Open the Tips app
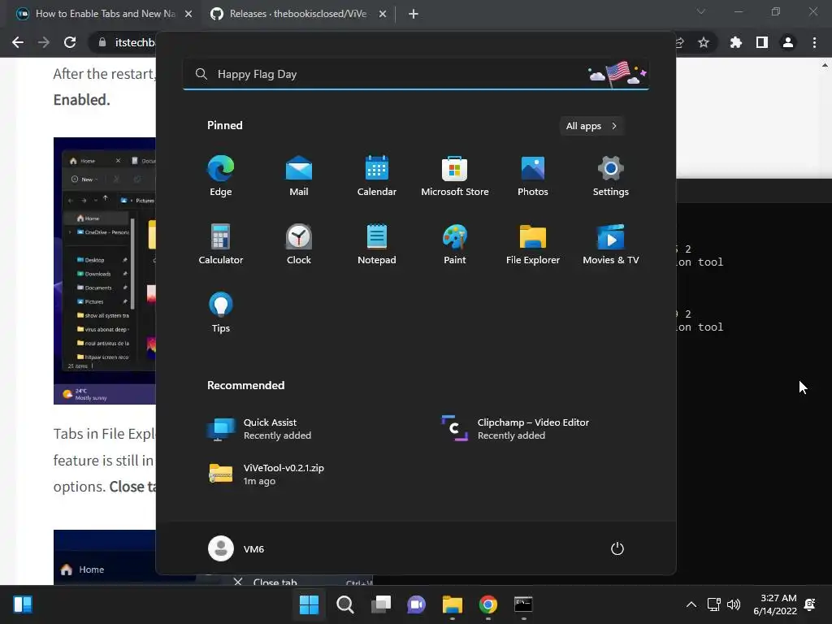 point(221,313)
